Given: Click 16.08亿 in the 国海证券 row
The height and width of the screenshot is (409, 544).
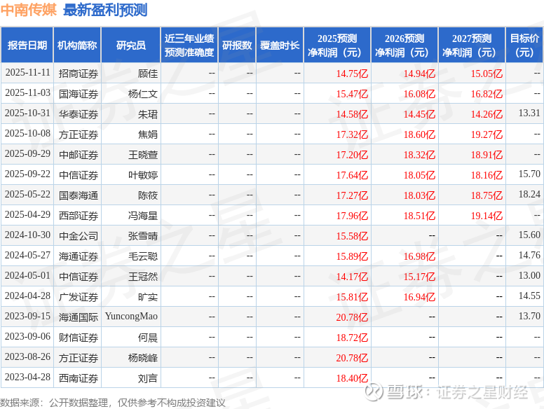Looking at the screenshot, I should click(419, 94).
